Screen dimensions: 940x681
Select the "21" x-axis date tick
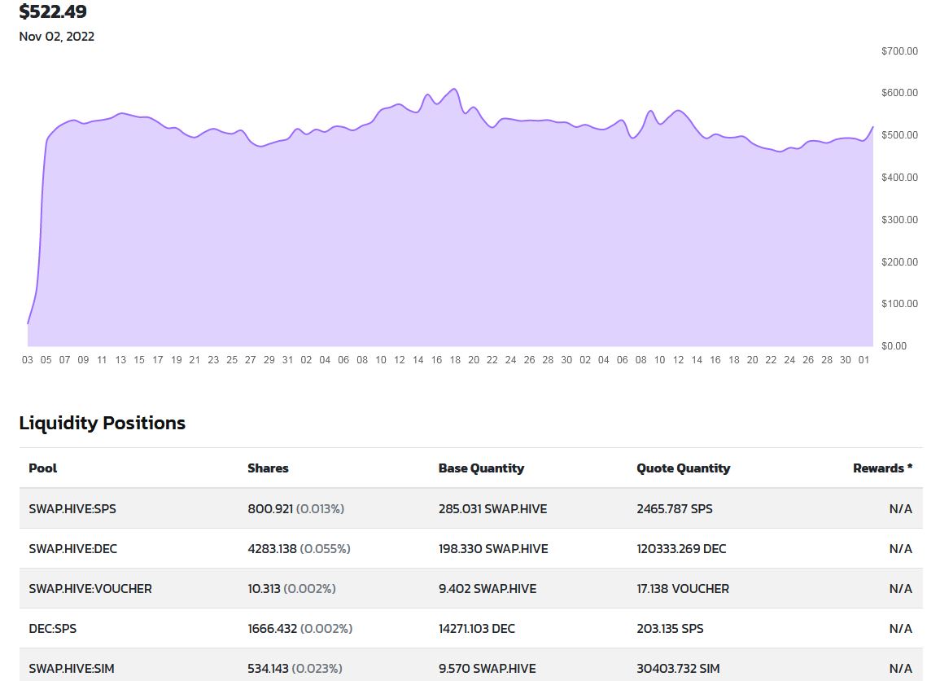[195, 360]
